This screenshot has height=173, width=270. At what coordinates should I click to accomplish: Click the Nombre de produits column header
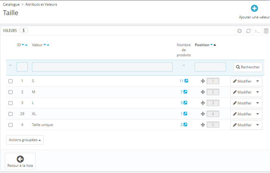tap(184, 50)
